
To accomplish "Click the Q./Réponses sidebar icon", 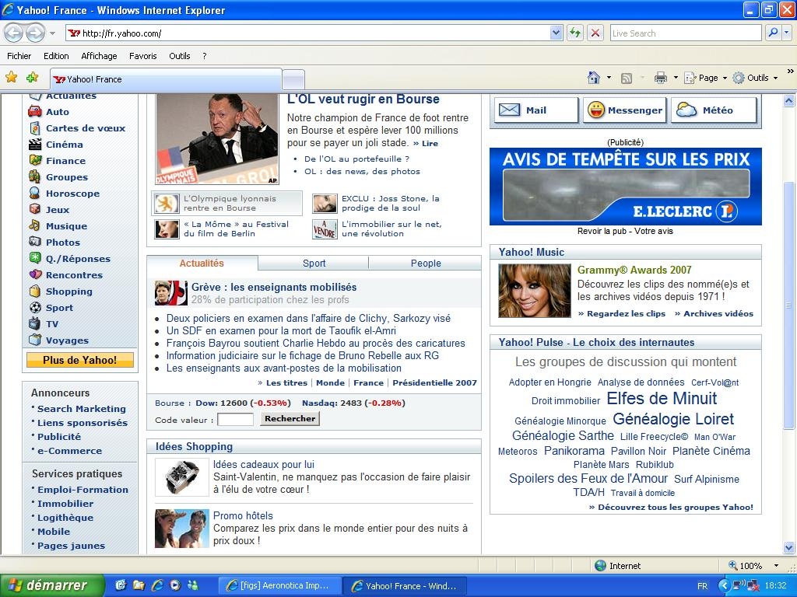I will (x=34, y=258).
